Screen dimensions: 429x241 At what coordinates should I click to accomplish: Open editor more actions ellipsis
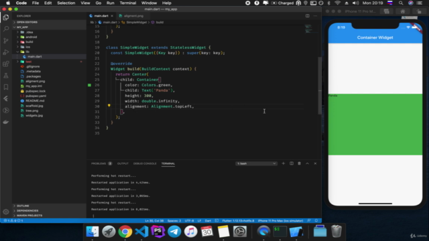click(315, 16)
